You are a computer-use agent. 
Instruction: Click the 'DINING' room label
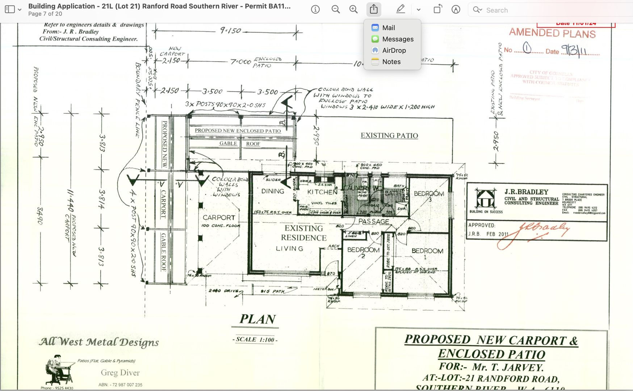click(x=273, y=191)
